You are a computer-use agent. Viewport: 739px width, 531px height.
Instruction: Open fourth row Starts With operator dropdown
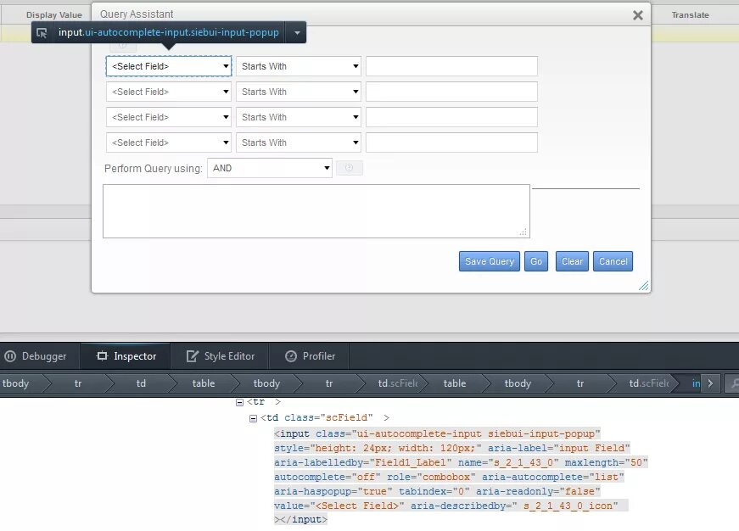point(299,143)
